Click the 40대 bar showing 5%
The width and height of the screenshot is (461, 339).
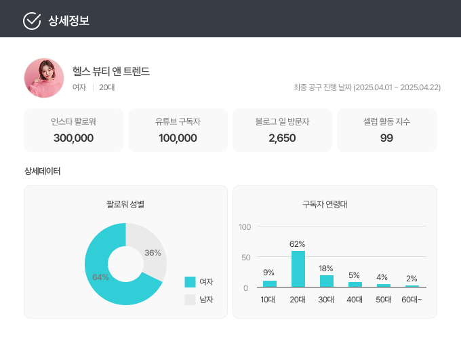tap(355, 285)
